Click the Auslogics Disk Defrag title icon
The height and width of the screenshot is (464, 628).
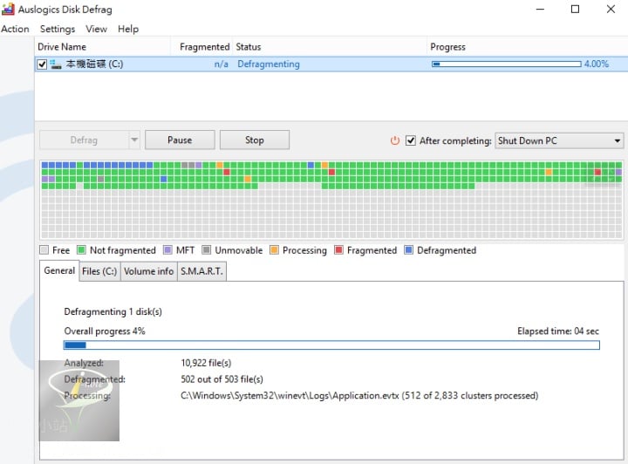[6, 9]
